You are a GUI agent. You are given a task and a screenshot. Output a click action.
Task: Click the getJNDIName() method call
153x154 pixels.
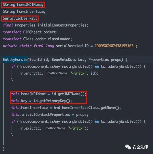click(x=69, y=94)
